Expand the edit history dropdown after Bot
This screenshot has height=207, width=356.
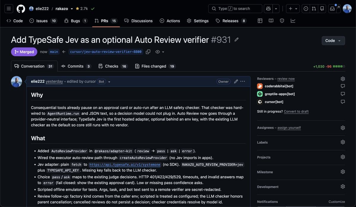(109, 82)
